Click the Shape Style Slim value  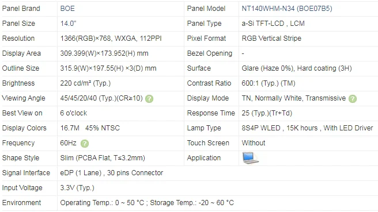tap(103, 158)
